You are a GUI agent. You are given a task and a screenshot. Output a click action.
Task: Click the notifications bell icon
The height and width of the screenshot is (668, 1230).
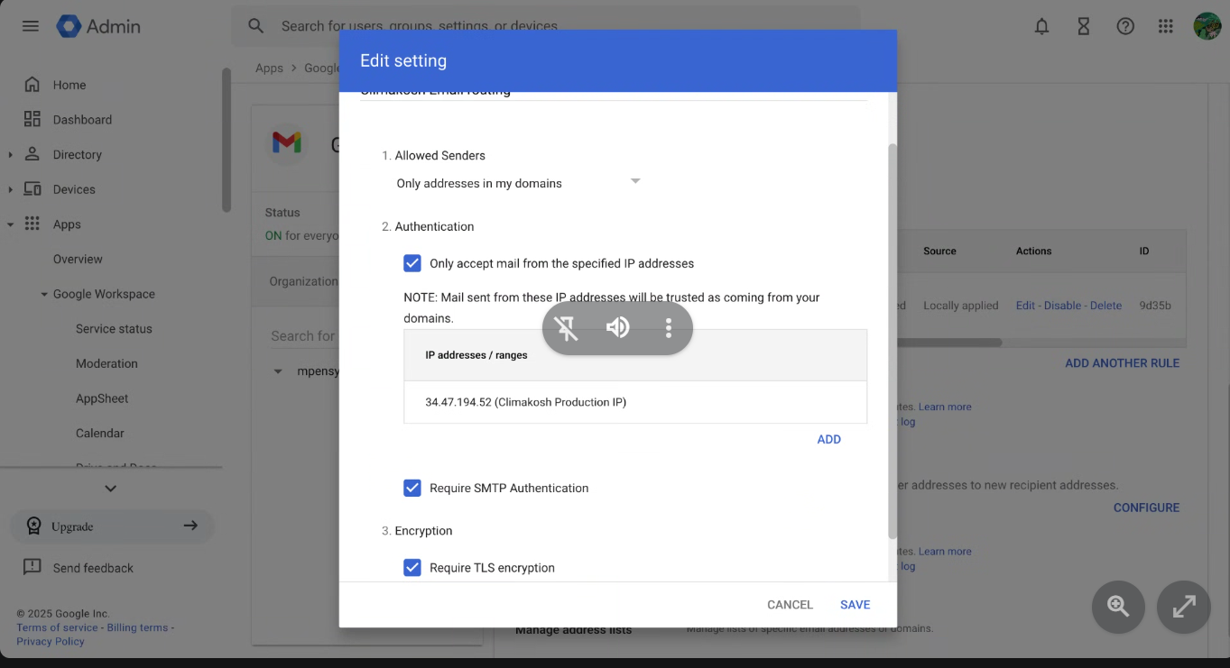(x=1041, y=26)
